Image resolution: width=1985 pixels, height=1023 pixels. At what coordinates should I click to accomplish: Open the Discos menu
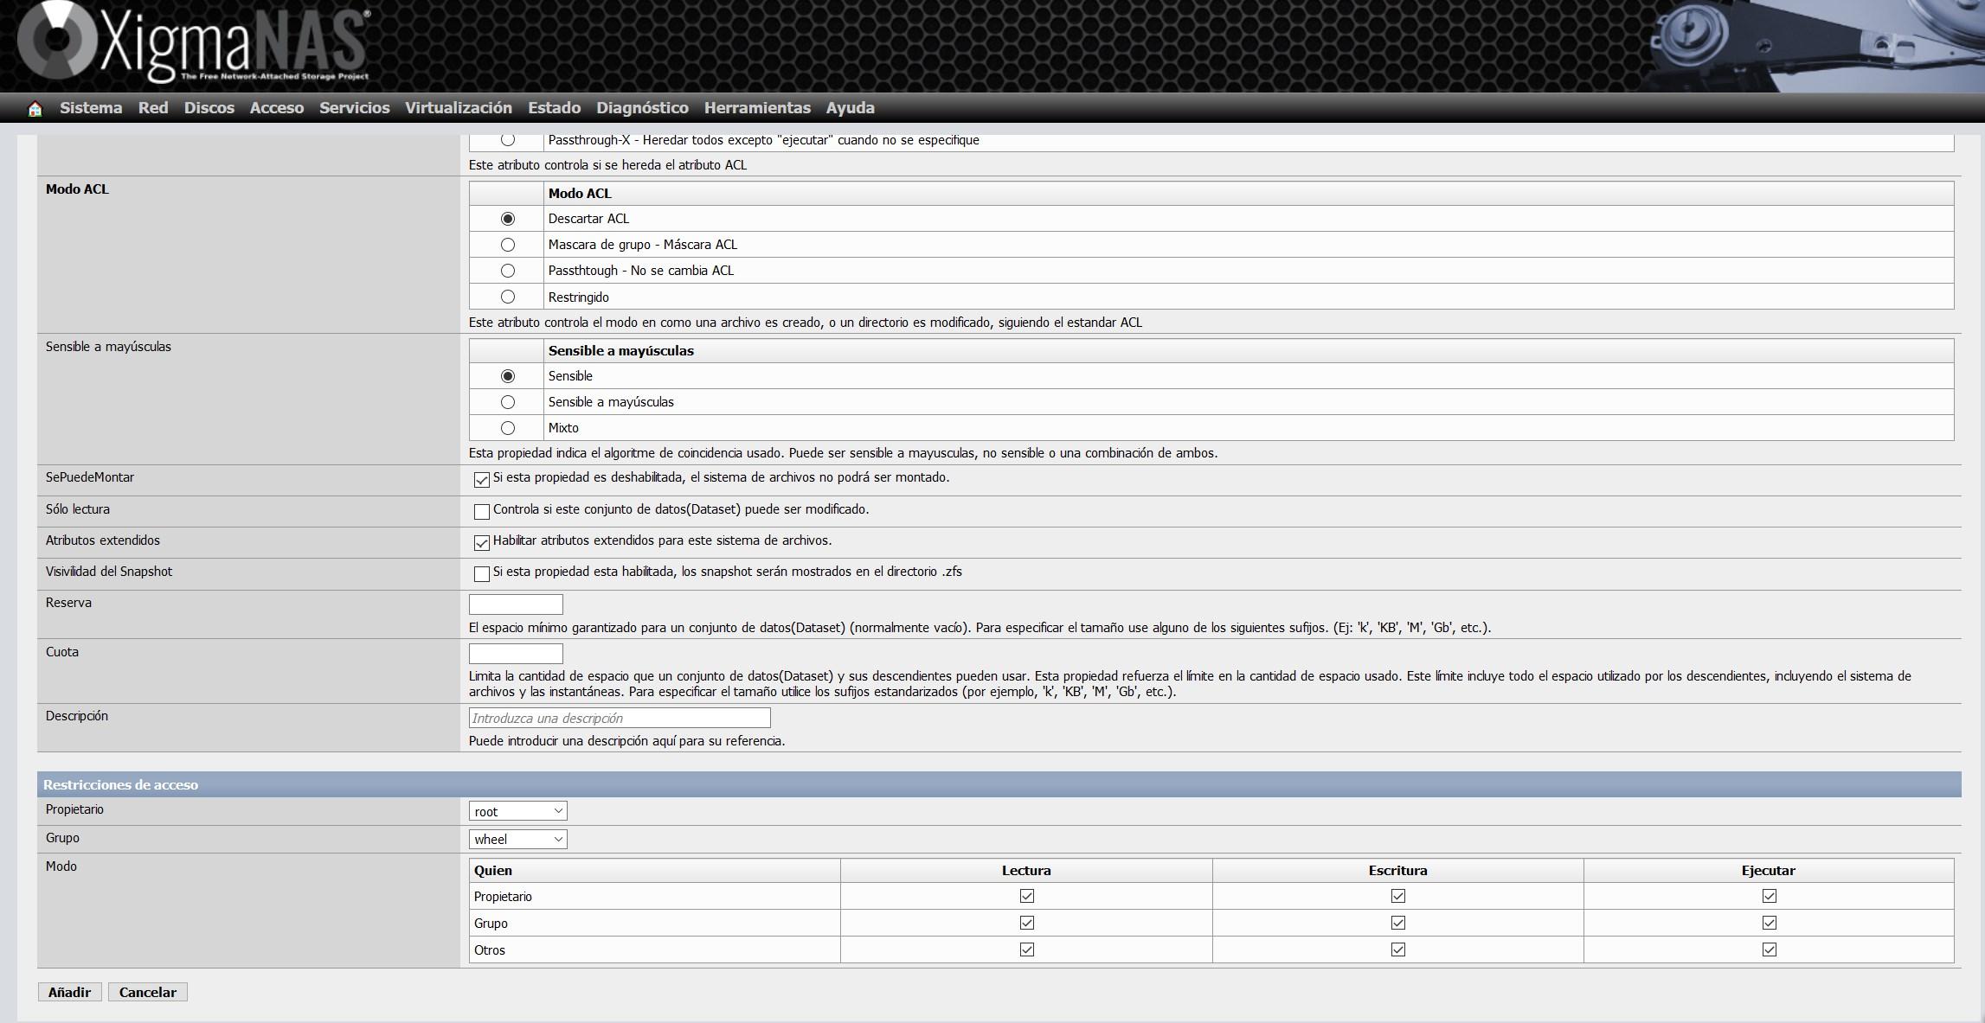209,108
